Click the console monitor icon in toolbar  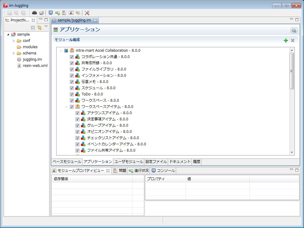click(51, 13)
